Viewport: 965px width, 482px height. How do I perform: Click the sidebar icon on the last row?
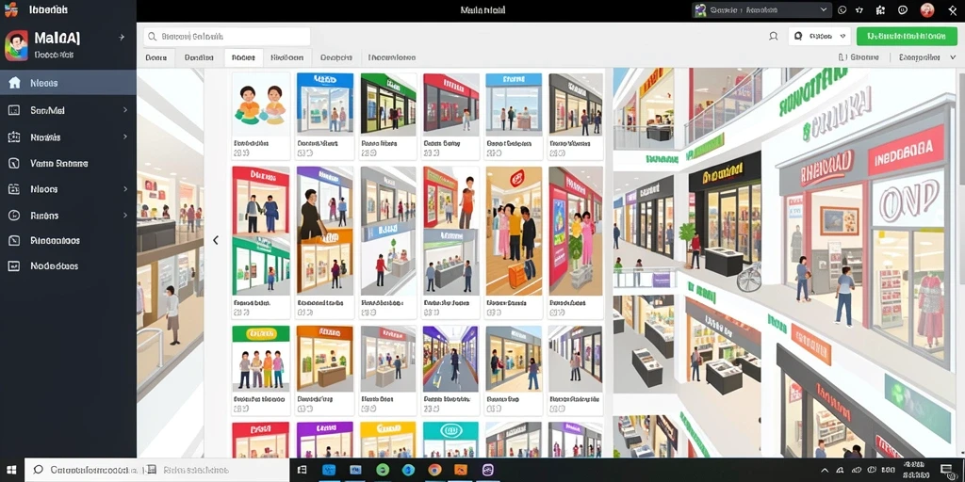coord(13,266)
